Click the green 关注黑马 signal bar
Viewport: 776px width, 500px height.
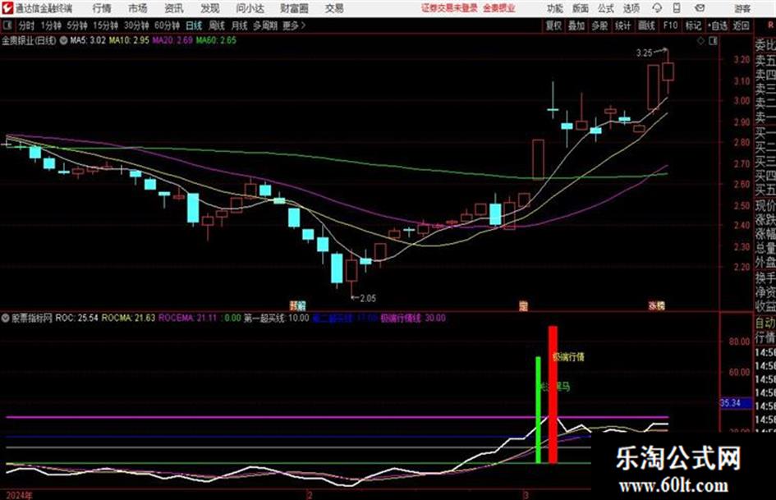click(539, 410)
